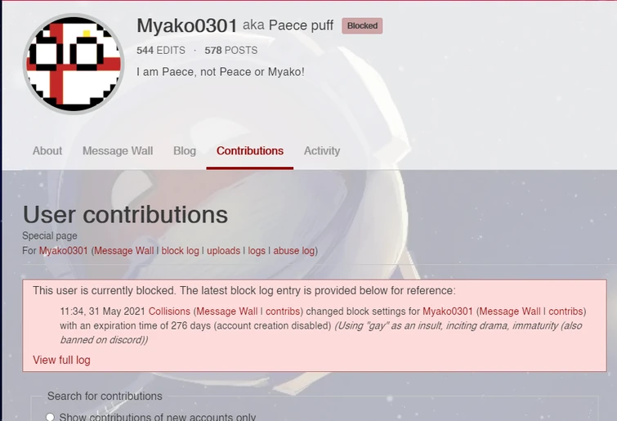Switch to the Message Wall tab
617x421 pixels.
[x=118, y=151]
